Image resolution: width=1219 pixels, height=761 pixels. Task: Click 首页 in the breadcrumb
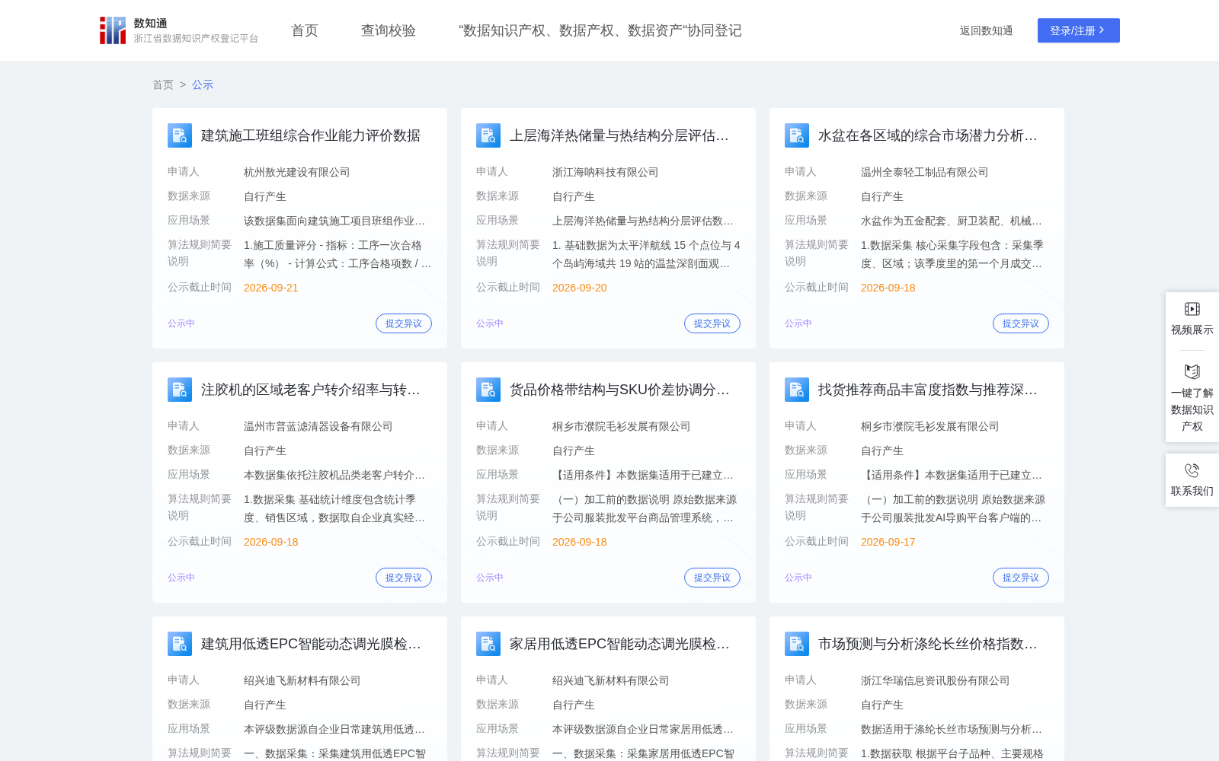coord(163,84)
